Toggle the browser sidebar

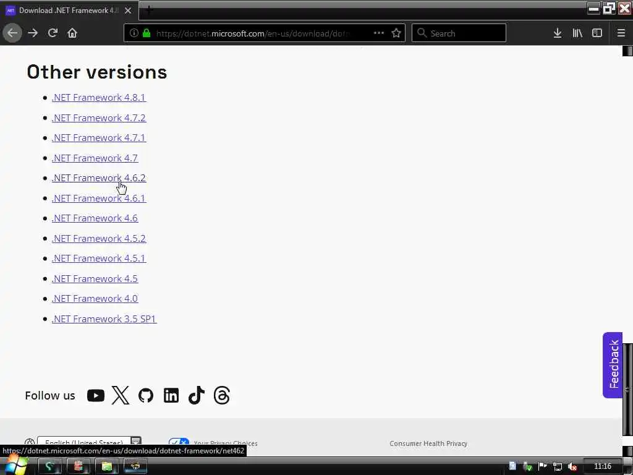597,33
